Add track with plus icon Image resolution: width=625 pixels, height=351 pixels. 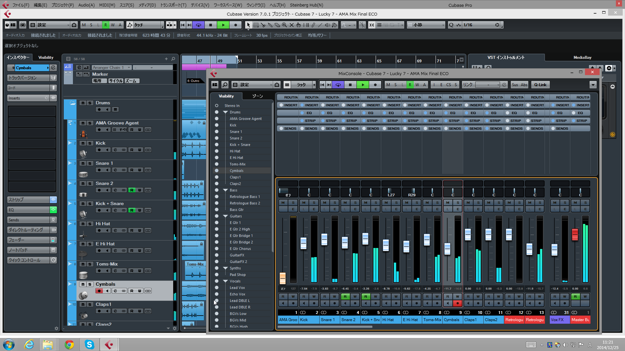[166, 59]
